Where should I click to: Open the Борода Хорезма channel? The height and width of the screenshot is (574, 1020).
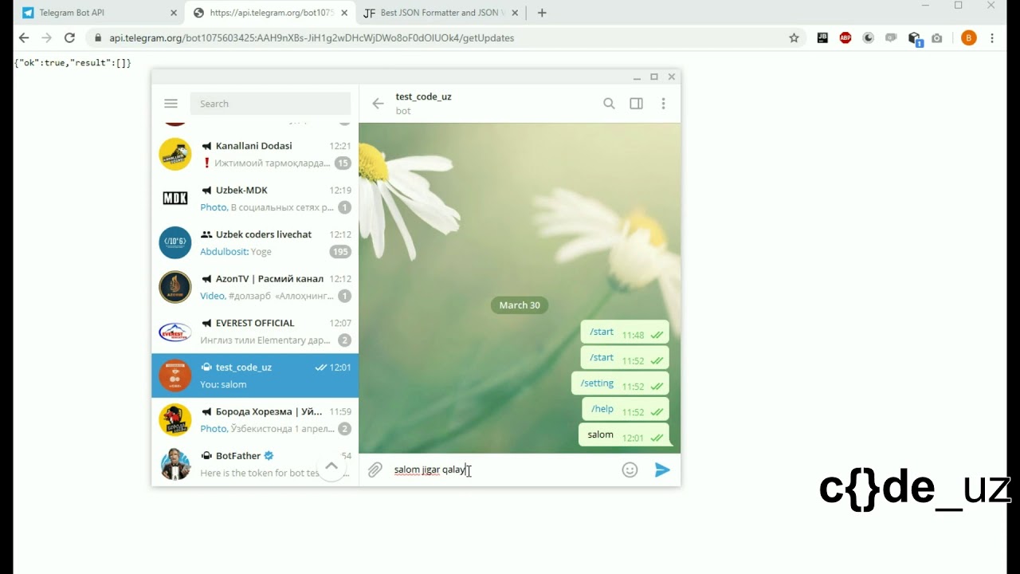(x=255, y=420)
